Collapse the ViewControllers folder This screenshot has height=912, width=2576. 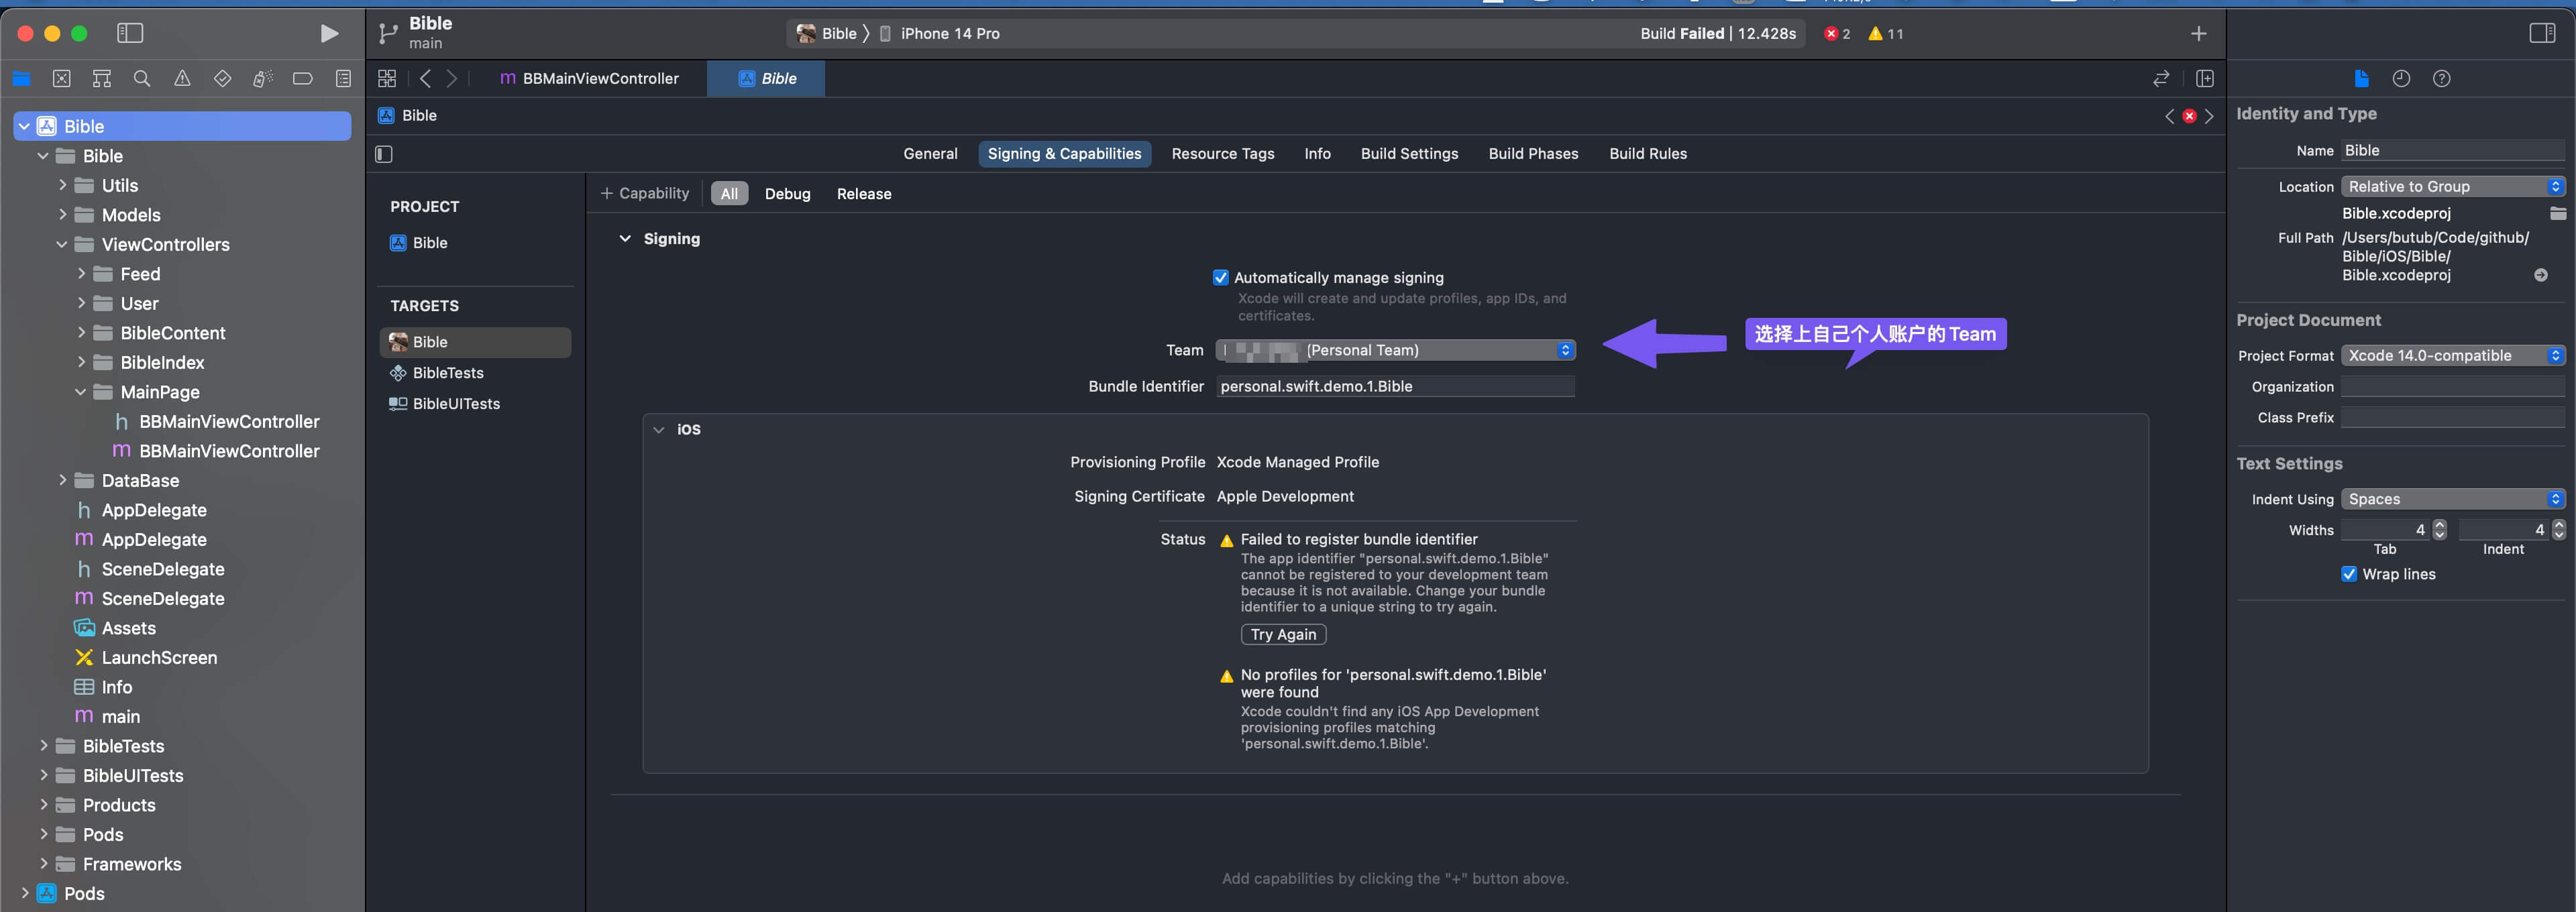point(62,244)
